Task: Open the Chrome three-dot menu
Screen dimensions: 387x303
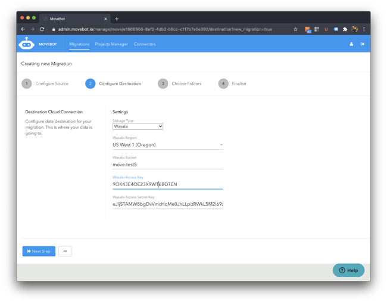Action: tap(364, 29)
